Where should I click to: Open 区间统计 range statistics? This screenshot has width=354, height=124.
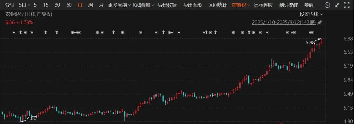click(218, 5)
